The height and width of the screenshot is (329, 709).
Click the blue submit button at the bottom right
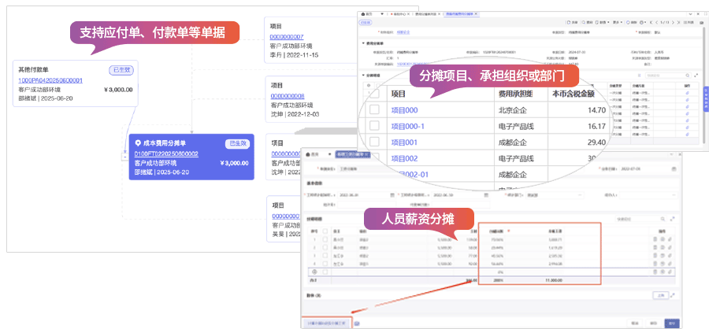[671, 322]
